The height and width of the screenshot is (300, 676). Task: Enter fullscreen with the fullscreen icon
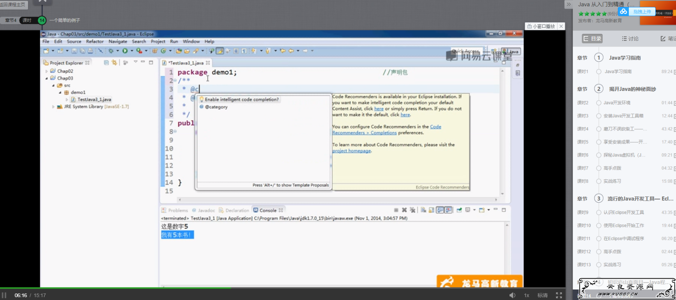(x=559, y=295)
